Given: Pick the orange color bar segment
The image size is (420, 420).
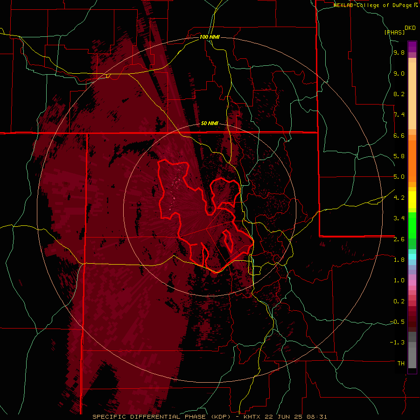Looking at the screenshot, I should coord(412,161).
